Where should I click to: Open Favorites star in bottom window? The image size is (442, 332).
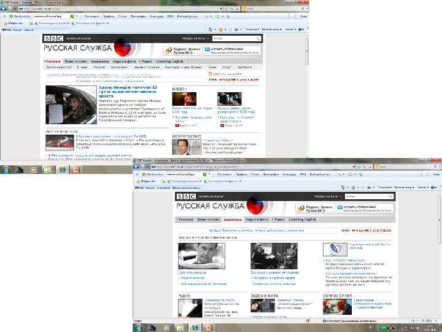[x=138, y=181]
